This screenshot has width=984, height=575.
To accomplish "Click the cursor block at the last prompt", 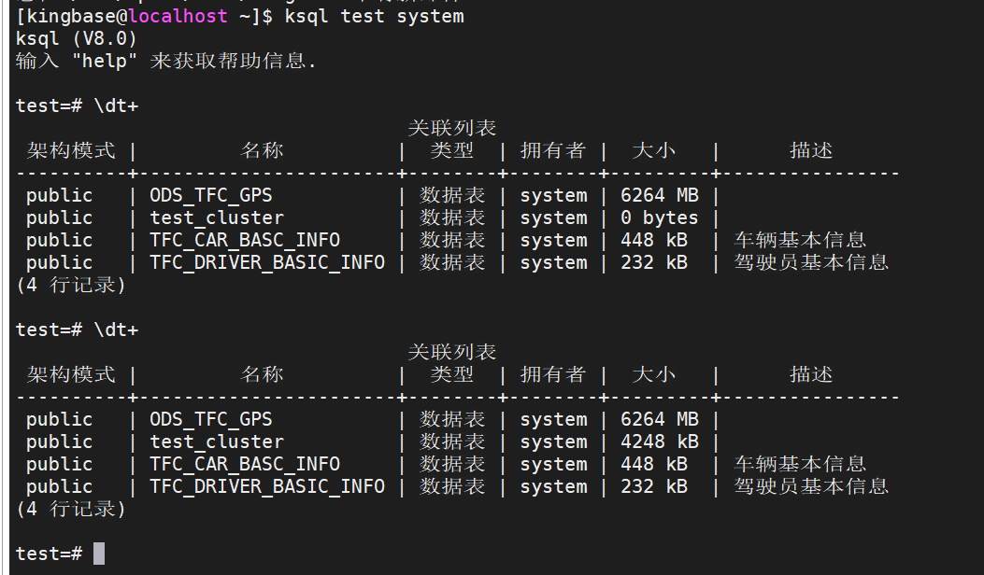I will click(x=99, y=554).
